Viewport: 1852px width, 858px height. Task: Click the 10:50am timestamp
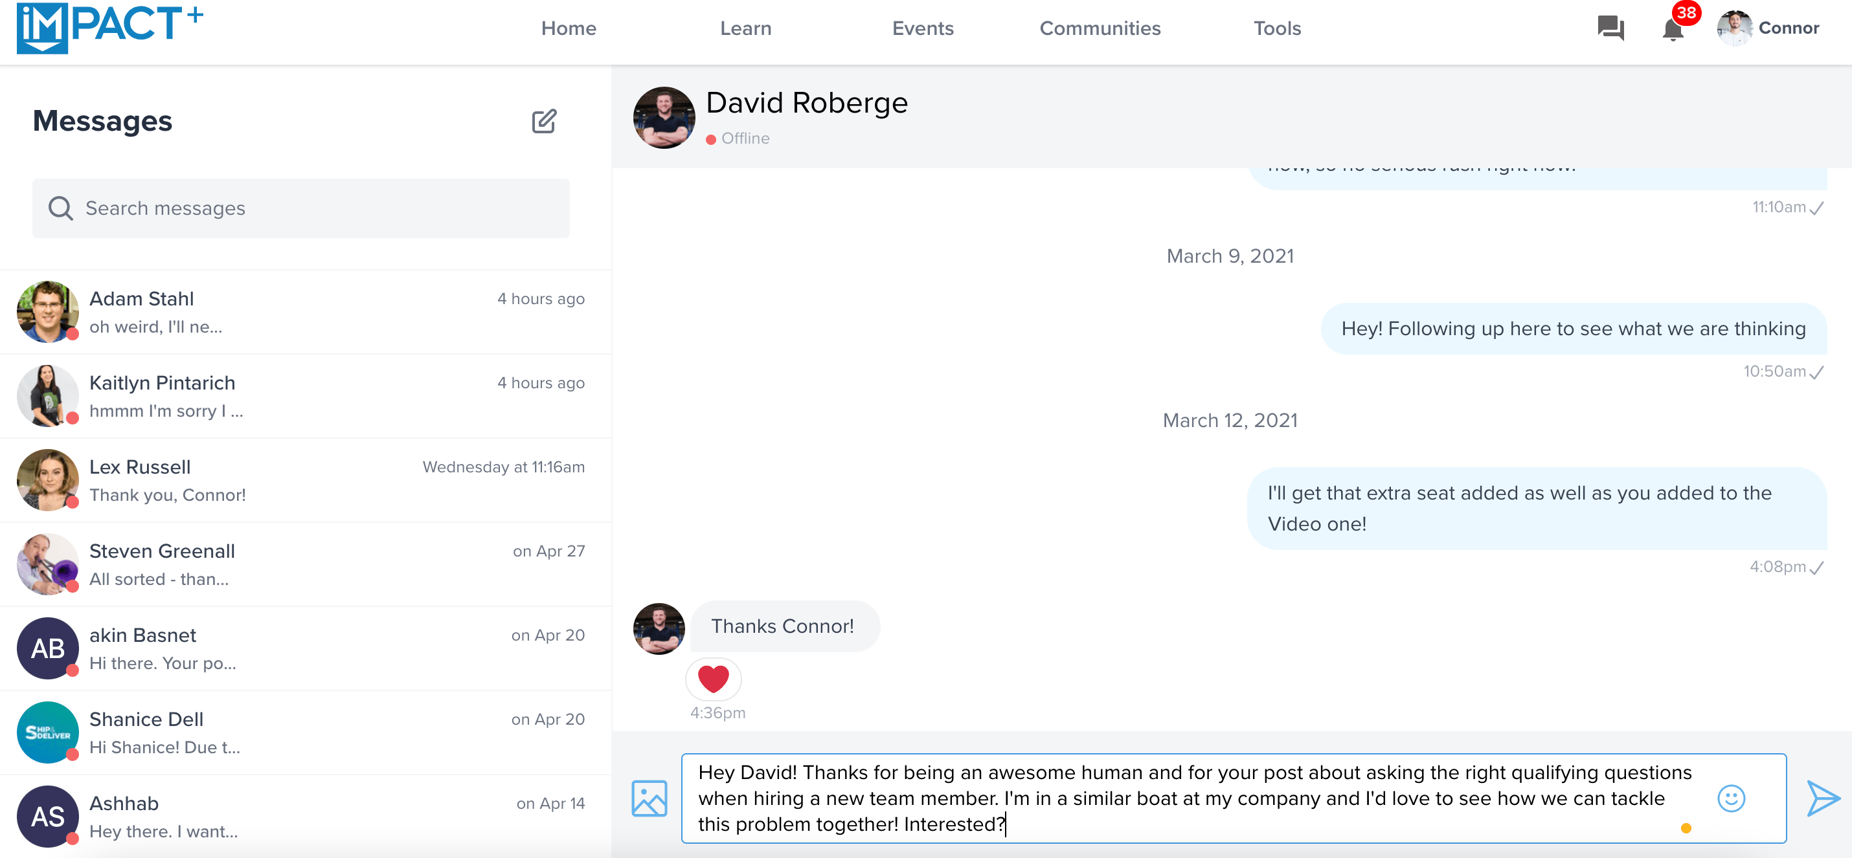pos(1774,371)
